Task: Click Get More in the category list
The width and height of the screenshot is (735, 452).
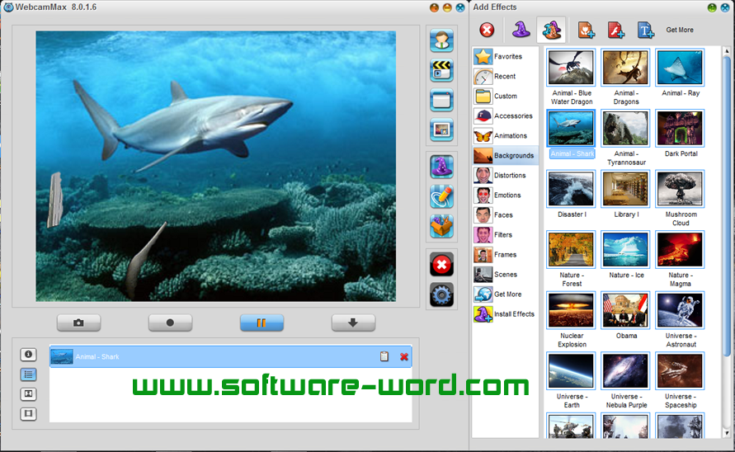Action: pos(506,294)
